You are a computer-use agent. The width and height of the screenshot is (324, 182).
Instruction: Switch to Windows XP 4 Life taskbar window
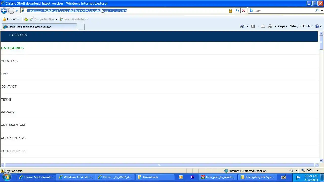click(76, 177)
